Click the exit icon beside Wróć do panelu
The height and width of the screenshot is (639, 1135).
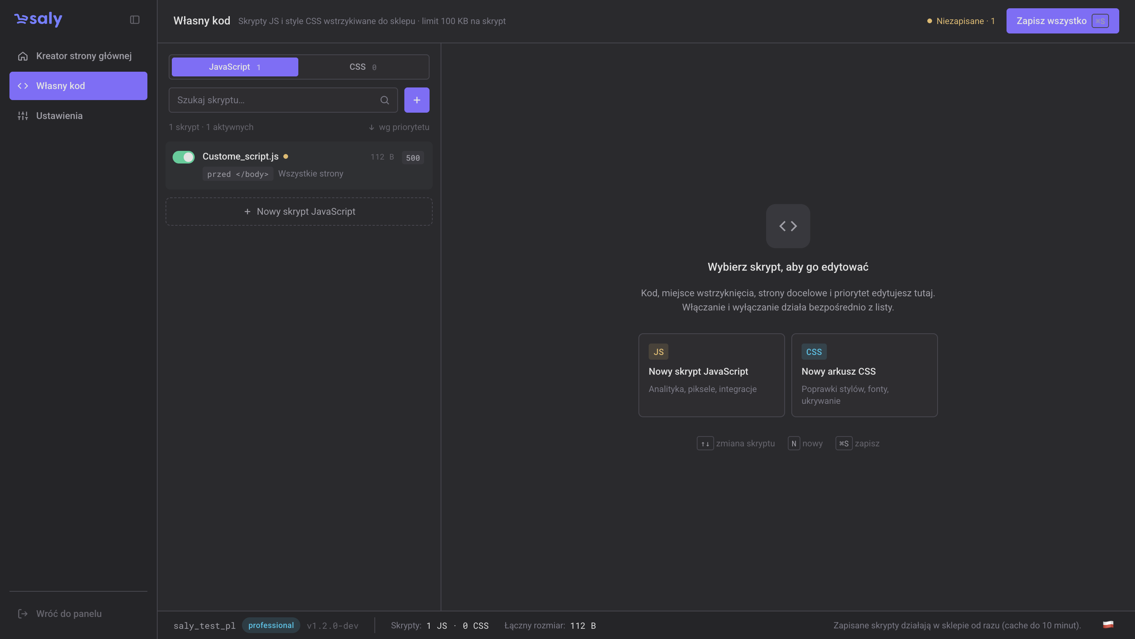pyautogui.click(x=23, y=614)
